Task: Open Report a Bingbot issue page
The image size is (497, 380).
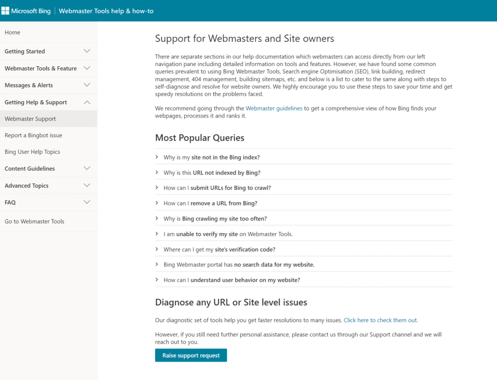Action: coord(33,135)
